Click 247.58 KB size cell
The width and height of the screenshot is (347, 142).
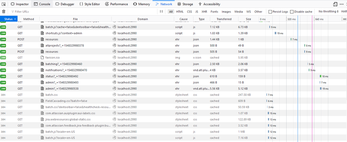(x=245, y=95)
